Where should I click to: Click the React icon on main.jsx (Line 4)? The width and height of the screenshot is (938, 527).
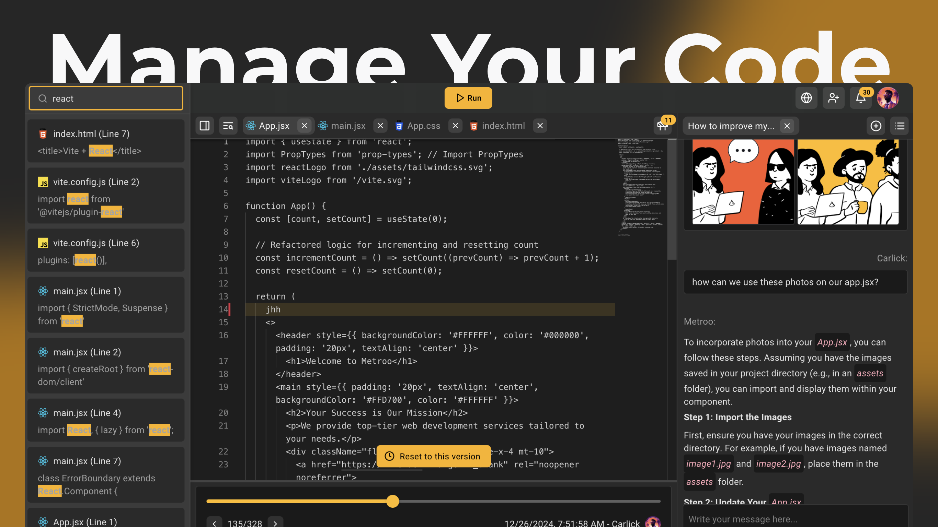point(43,413)
